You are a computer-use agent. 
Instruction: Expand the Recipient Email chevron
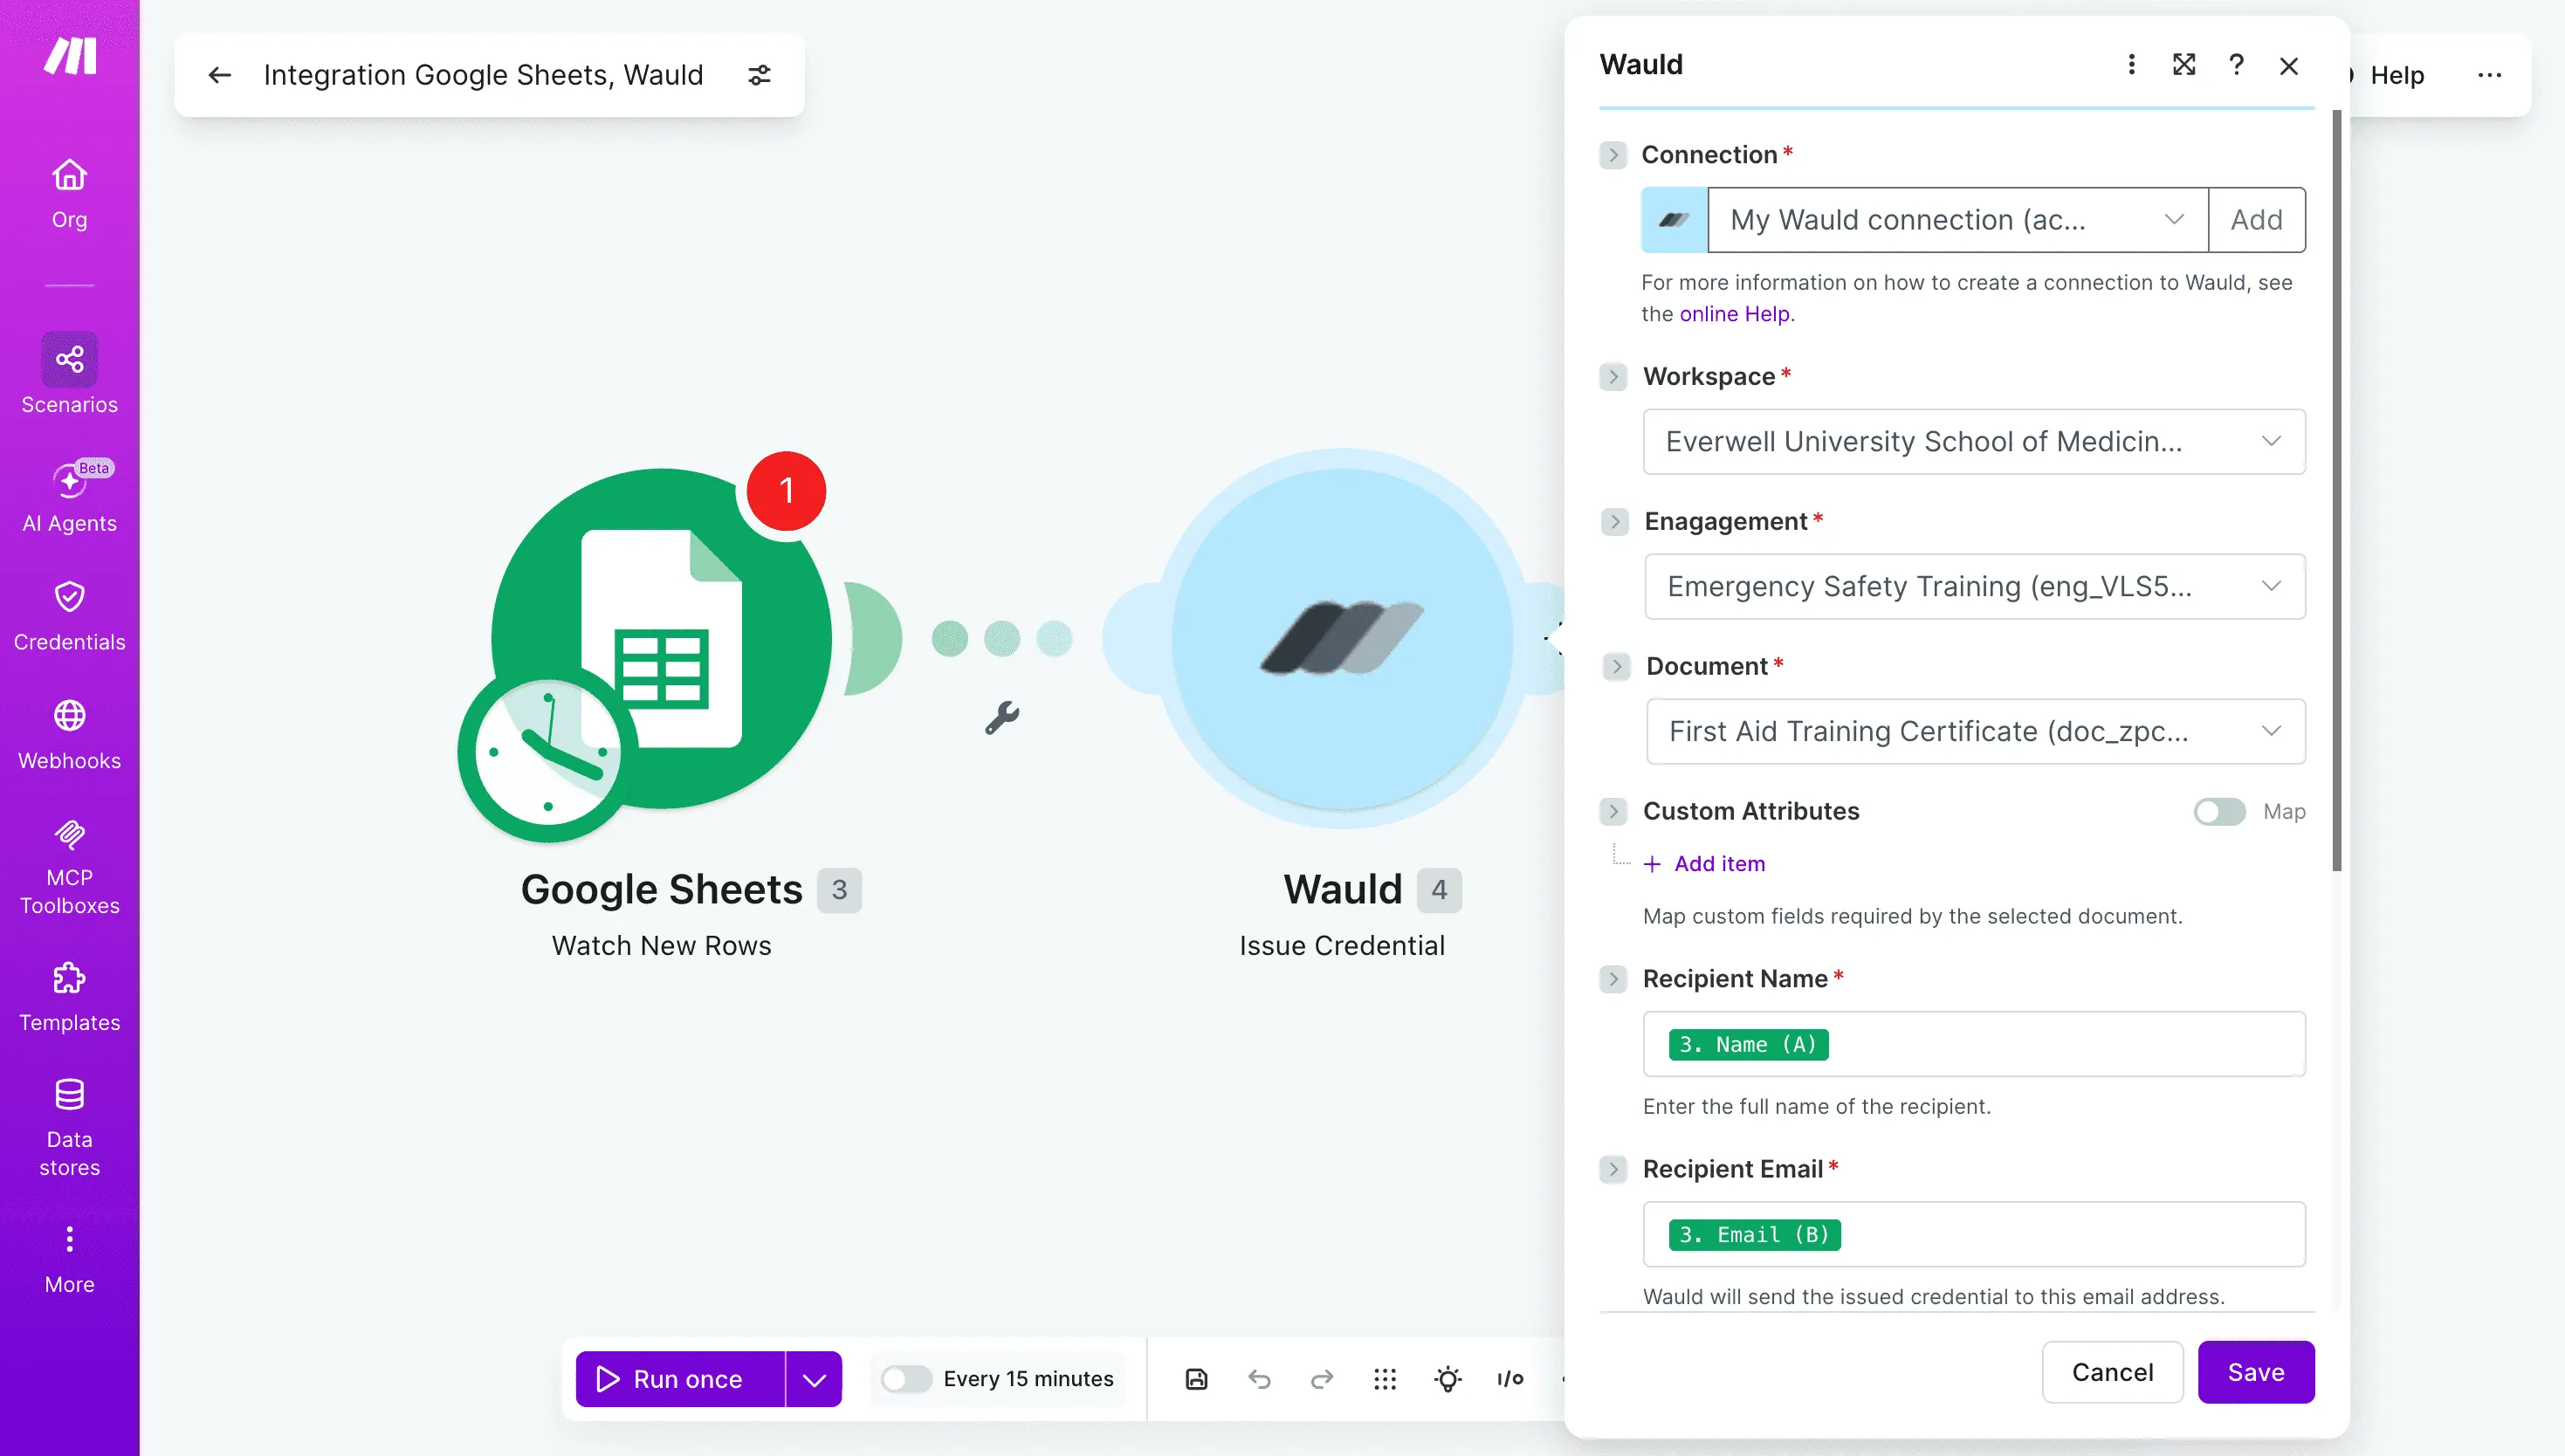1613,1169
